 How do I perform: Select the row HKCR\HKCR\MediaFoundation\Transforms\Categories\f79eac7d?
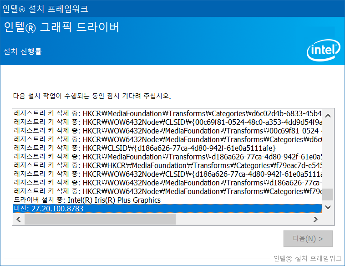click(x=167, y=165)
